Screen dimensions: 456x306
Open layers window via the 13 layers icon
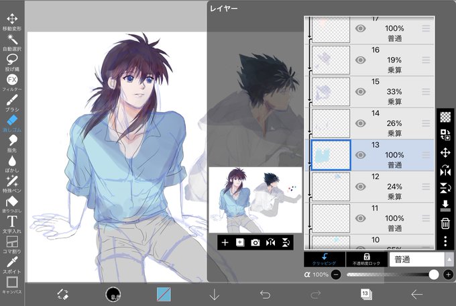pos(366,294)
